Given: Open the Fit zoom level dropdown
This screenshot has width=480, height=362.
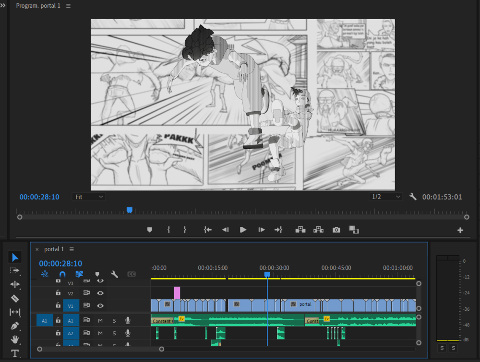Looking at the screenshot, I should tap(89, 197).
